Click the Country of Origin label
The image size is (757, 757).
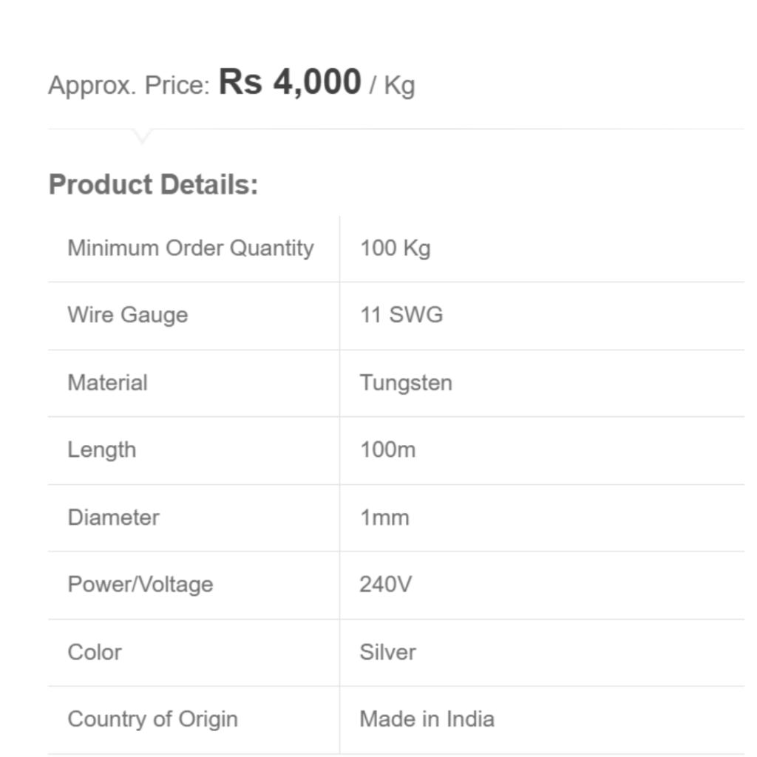tap(152, 719)
